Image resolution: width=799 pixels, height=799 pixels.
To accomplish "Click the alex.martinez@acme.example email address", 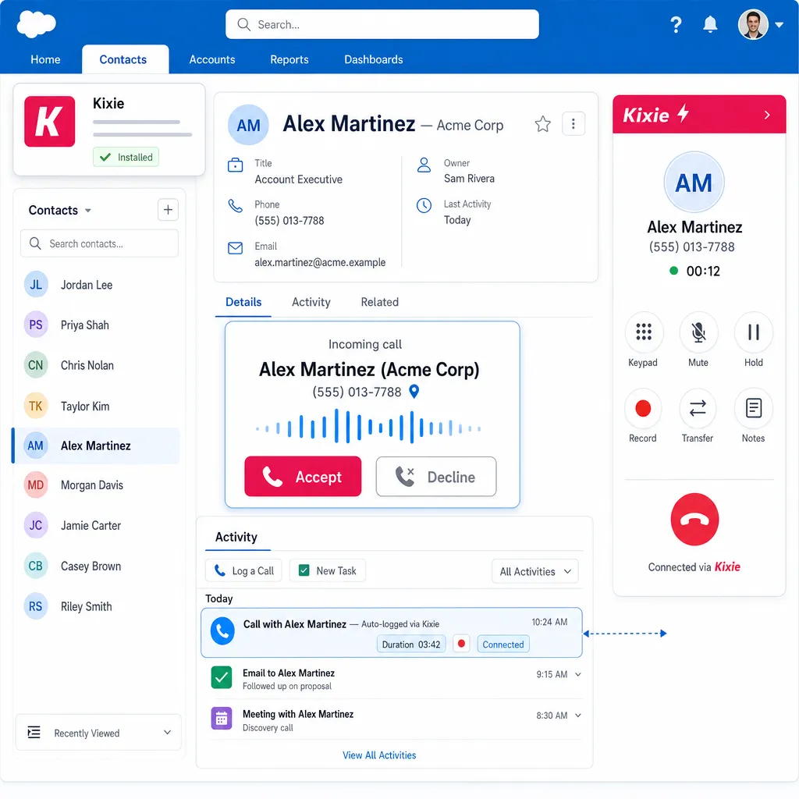I will [320, 262].
